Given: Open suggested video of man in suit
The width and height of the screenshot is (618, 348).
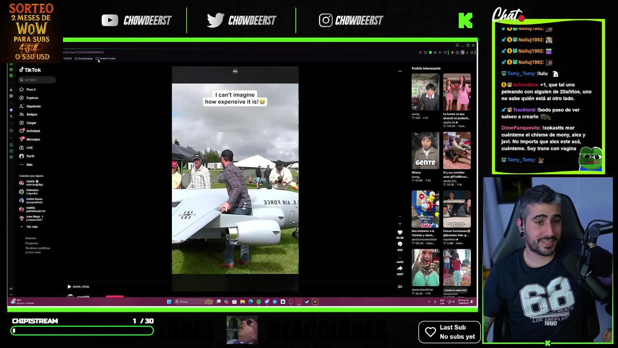Looking at the screenshot, I should pyautogui.click(x=425, y=92).
